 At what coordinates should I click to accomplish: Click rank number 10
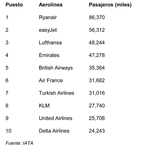8,131
